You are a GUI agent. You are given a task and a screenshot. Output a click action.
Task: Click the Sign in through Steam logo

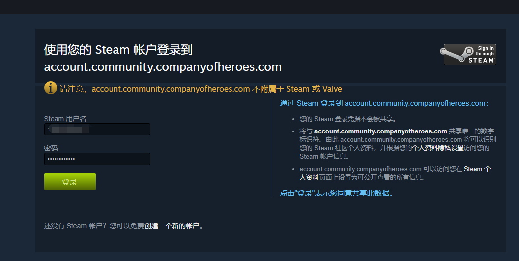click(468, 54)
